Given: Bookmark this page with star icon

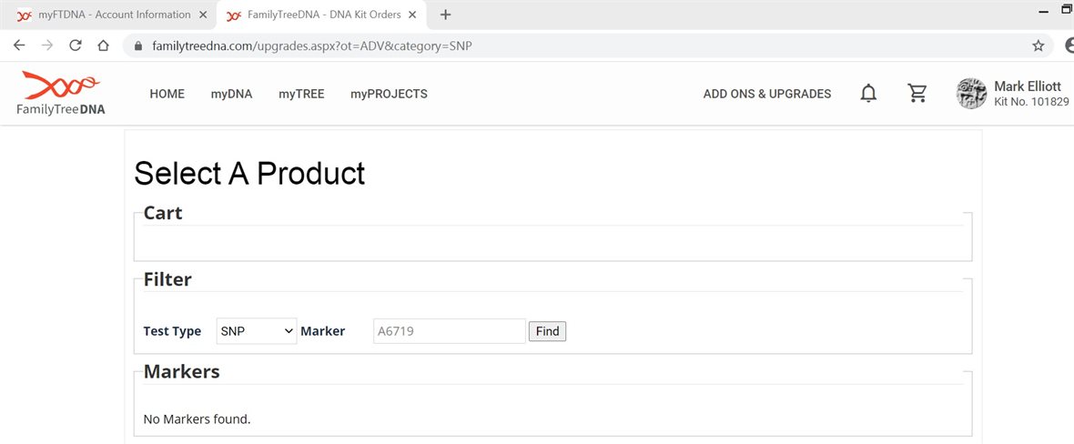Looking at the screenshot, I should 1038,45.
